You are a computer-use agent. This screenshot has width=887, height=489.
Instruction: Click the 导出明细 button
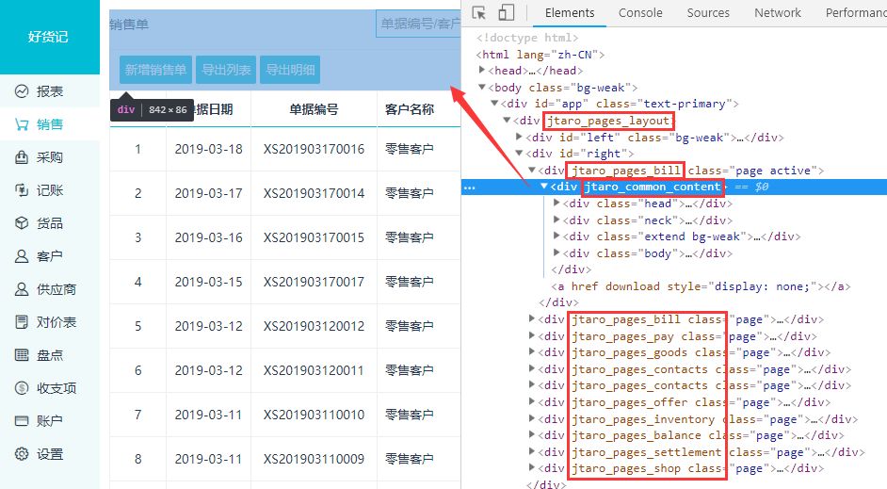coord(290,70)
